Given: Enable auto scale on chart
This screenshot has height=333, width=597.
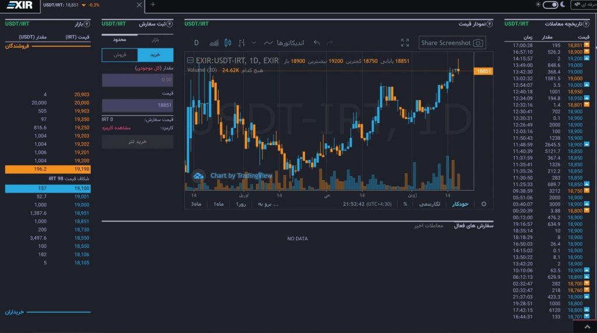Looking at the screenshot, I should click(460, 204).
